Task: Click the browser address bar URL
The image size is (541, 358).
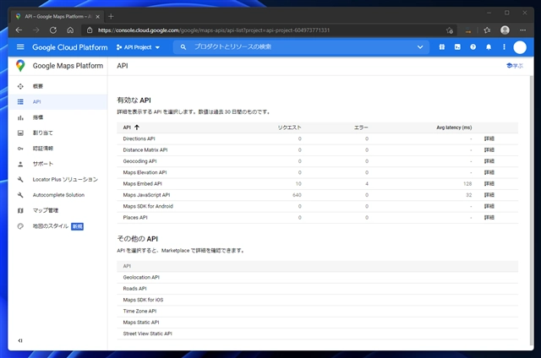Action: [214, 30]
